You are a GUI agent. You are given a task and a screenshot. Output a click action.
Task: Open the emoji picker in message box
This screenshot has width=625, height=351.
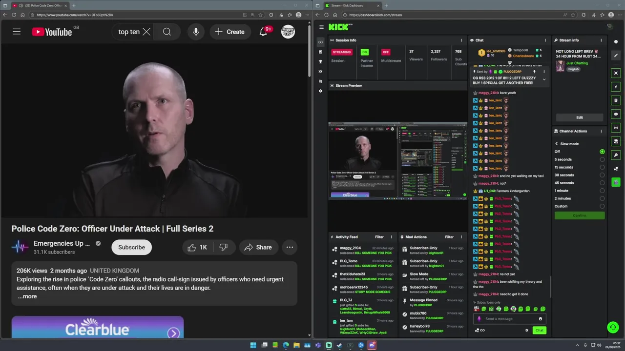pos(540,319)
